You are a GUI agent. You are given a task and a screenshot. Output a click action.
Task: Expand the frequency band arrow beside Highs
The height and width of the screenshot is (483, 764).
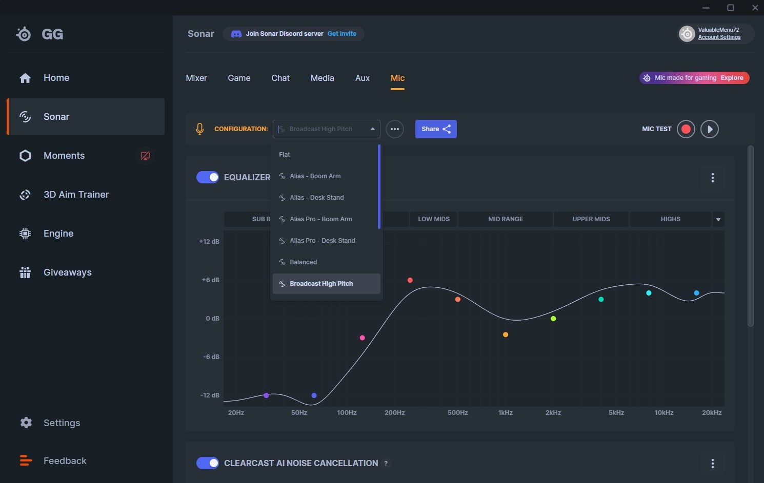[x=718, y=219]
